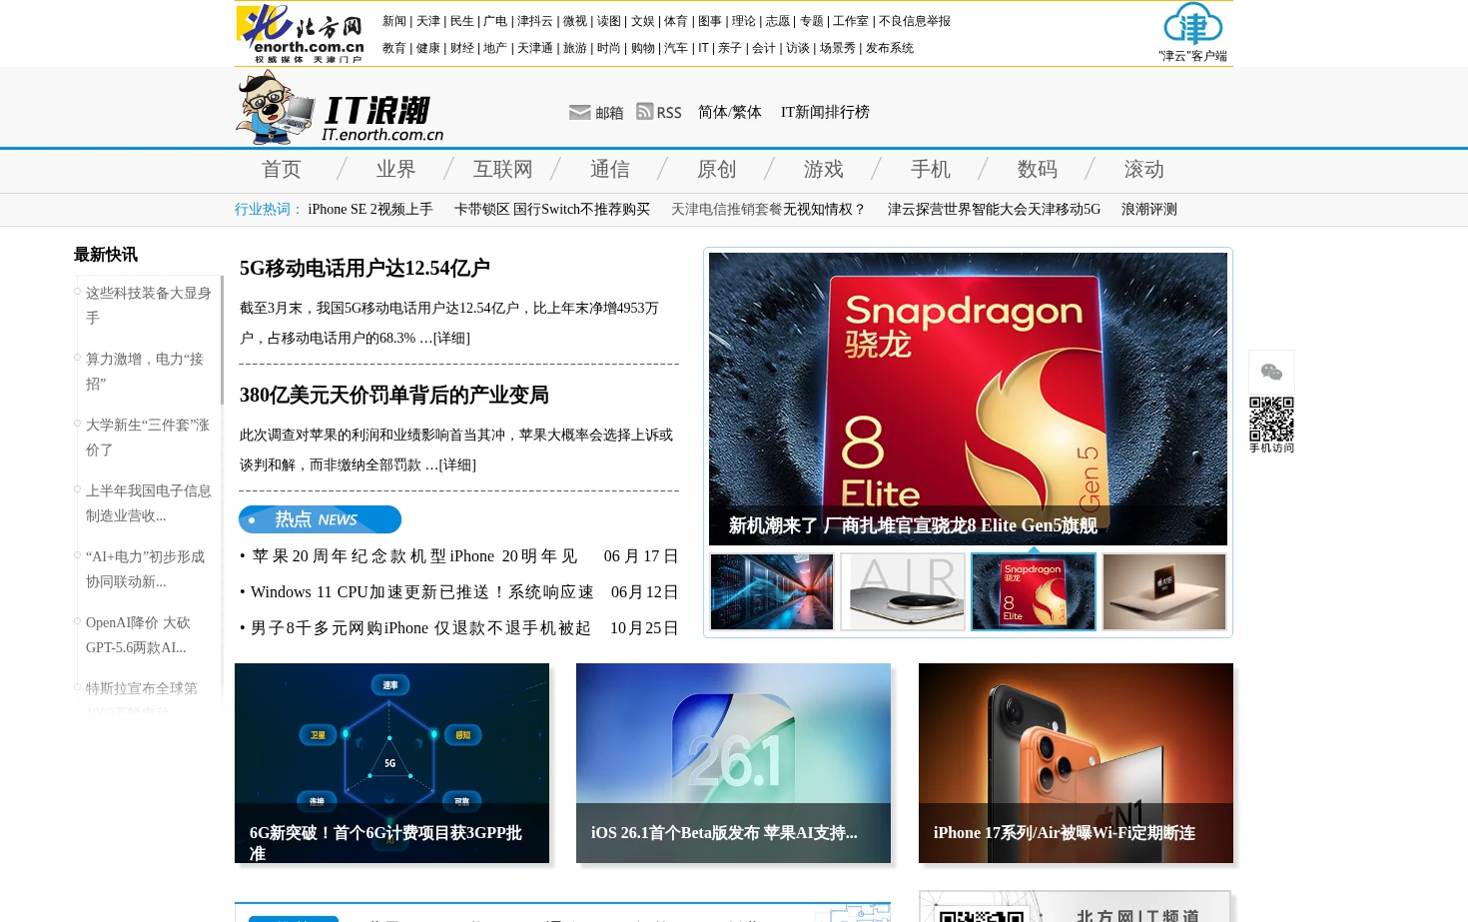Open the 6G新突破 3GPP image card
This screenshot has width=1468, height=922.
[x=391, y=763]
